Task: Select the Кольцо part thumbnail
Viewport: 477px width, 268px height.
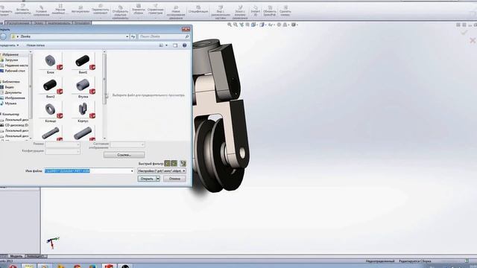Action: point(51,112)
